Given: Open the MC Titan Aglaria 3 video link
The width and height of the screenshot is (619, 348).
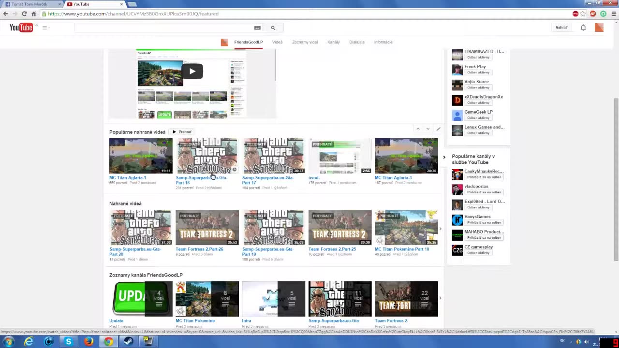Looking at the screenshot, I should 393,177.
